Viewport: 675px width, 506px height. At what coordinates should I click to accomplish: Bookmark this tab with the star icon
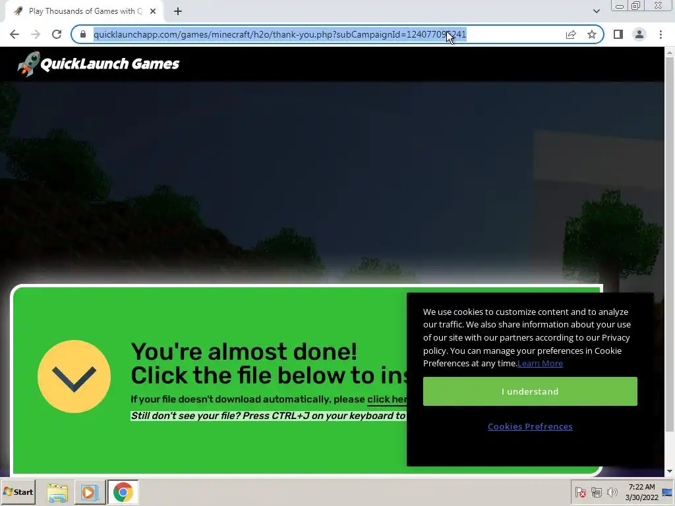pos(592,34)
